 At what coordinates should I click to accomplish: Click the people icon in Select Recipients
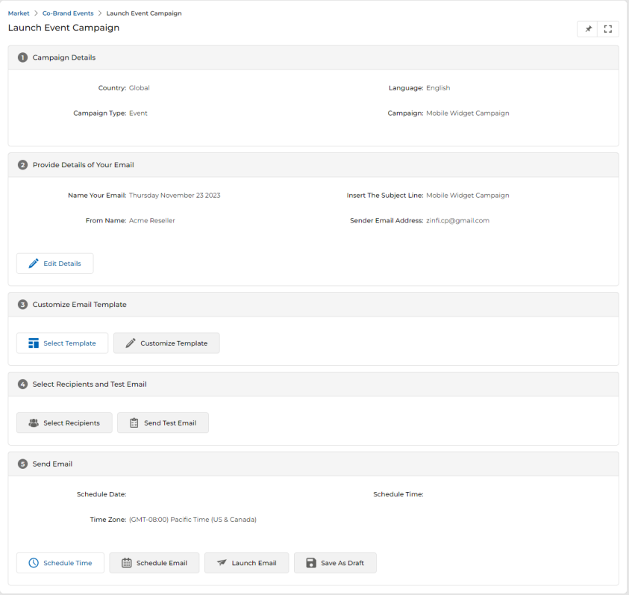point(34,423)
